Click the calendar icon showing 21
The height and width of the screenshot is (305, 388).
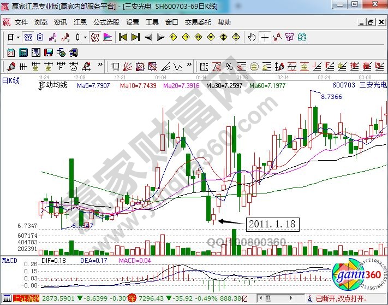pyautogui.click(x=11, y=52)
